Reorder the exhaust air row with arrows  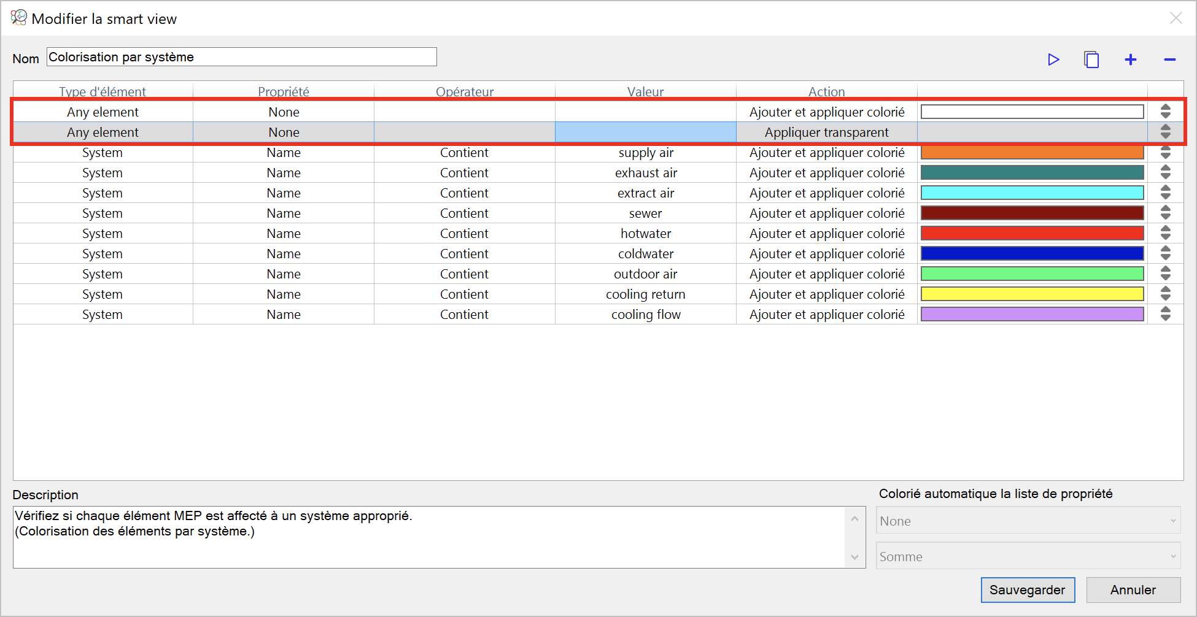pos(1165,172)
